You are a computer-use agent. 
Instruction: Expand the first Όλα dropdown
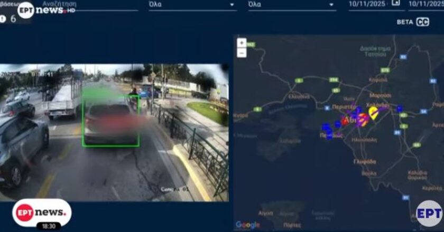click(192, 5)
